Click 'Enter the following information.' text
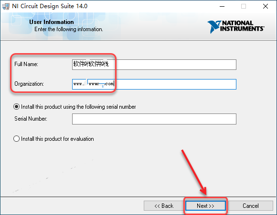The height and width of the screenshot is (215, 277). [x=69, y=29]
